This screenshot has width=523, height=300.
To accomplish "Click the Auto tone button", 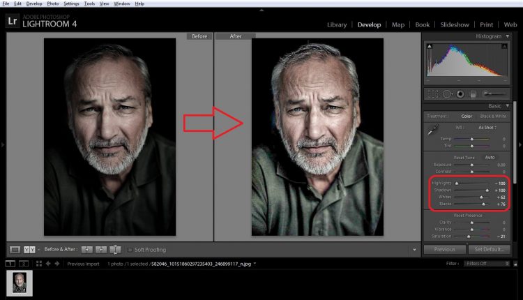I will [490, 157].
